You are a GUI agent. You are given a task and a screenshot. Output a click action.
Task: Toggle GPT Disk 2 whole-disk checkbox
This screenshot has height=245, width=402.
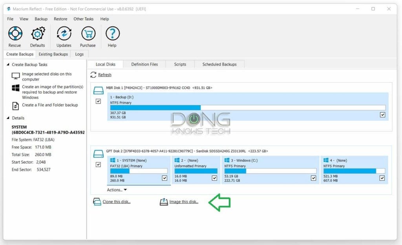[x=98, y=165]
